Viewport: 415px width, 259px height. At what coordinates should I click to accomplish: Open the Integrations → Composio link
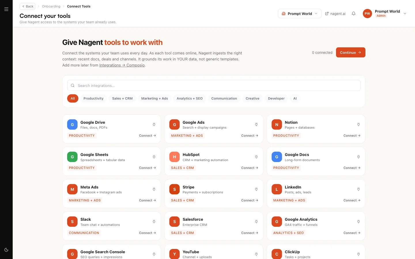coord(122,65)
